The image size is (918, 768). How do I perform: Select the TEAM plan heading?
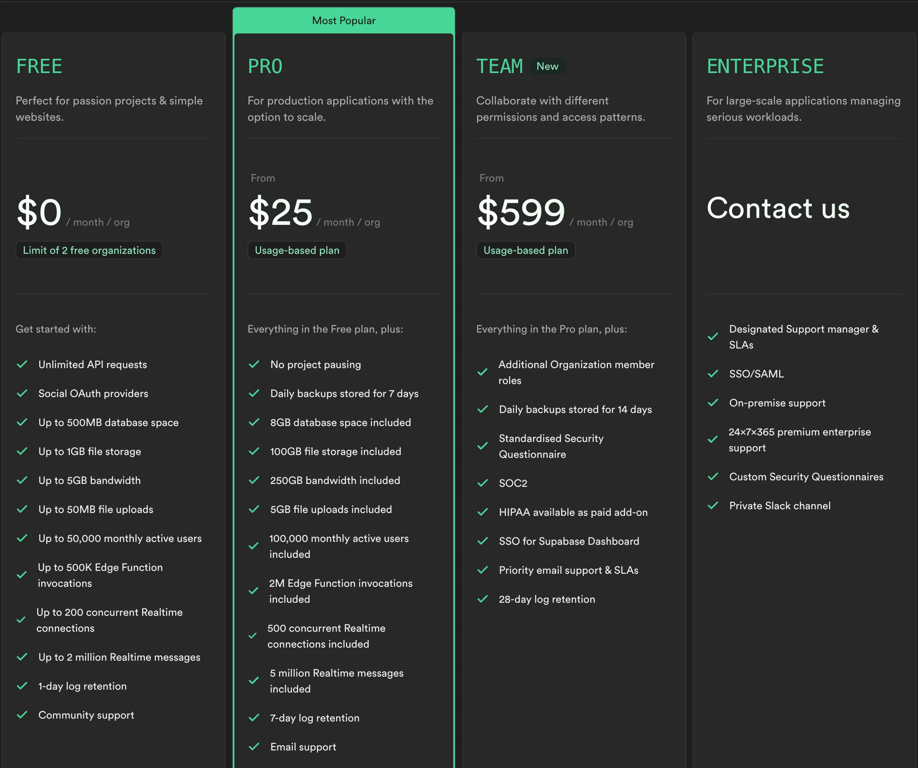[x=500, y=67]
